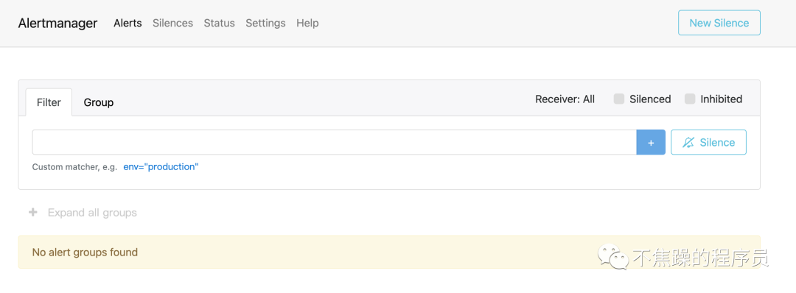
Task: Click the Custom matcher, e.g. hint text
Action: pyautogui.click(x=74, y=167)
